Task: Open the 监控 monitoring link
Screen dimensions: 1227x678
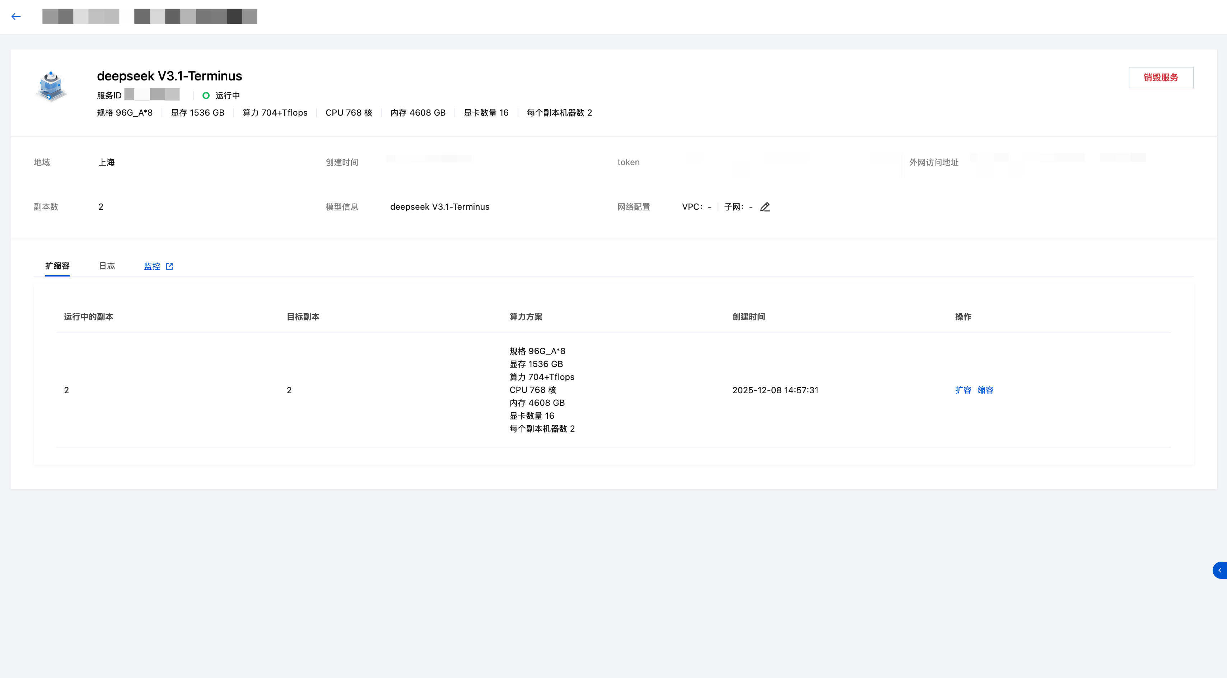Action: click(152, 266)
